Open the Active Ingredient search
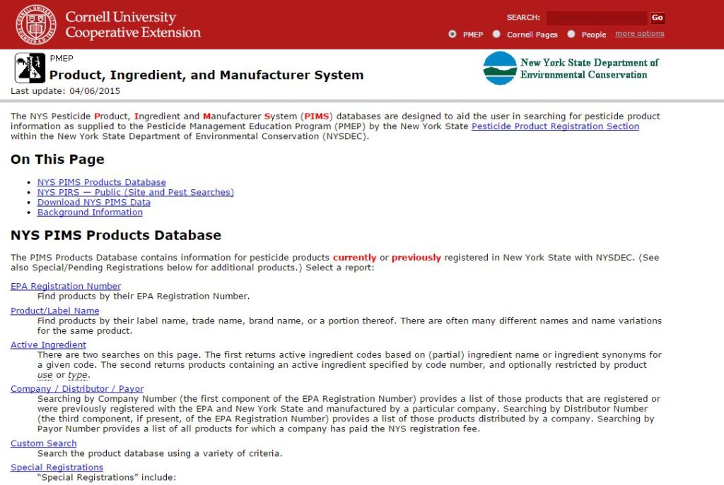 (48, 345)
